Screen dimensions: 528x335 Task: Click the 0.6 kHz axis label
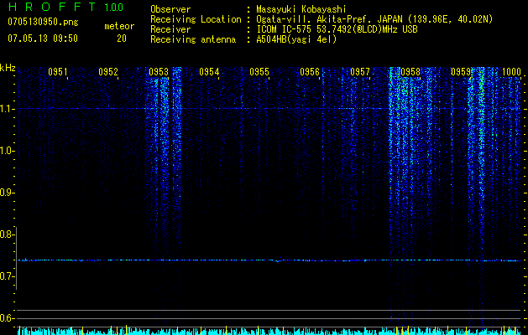point(7,318)
